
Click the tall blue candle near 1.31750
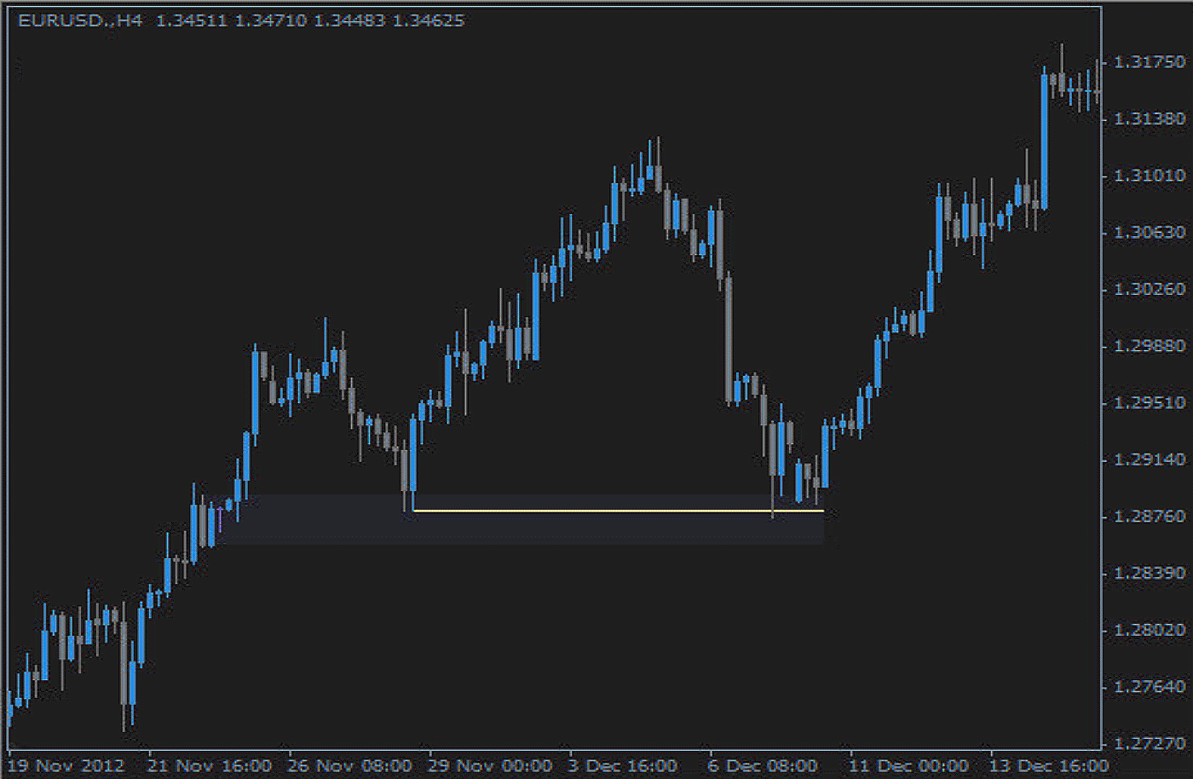[1044, 141]
